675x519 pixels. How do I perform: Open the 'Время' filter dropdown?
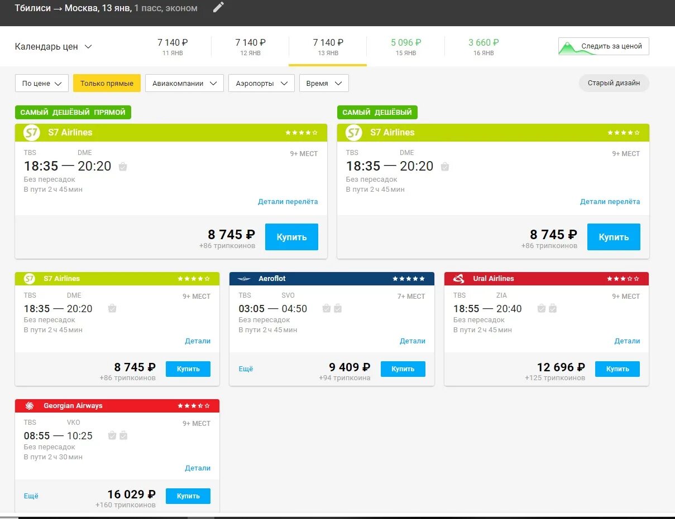click(x=324, y=83)
